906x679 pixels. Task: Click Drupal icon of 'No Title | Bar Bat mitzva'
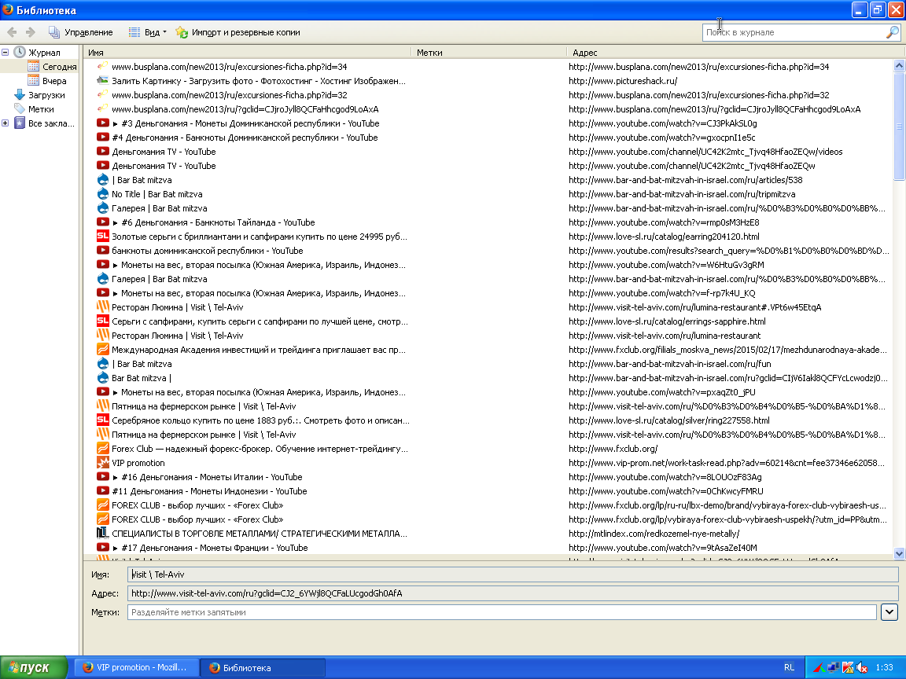tap(103, 194)
